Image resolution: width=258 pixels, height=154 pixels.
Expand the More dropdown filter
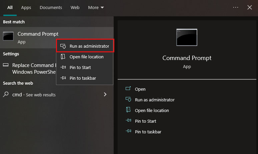[x=96, y=8]
